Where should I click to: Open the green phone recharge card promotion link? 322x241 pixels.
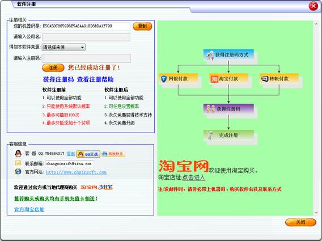[x=56, y=198]
